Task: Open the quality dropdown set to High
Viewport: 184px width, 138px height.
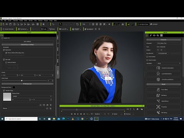Action: (x=86, y=24)
